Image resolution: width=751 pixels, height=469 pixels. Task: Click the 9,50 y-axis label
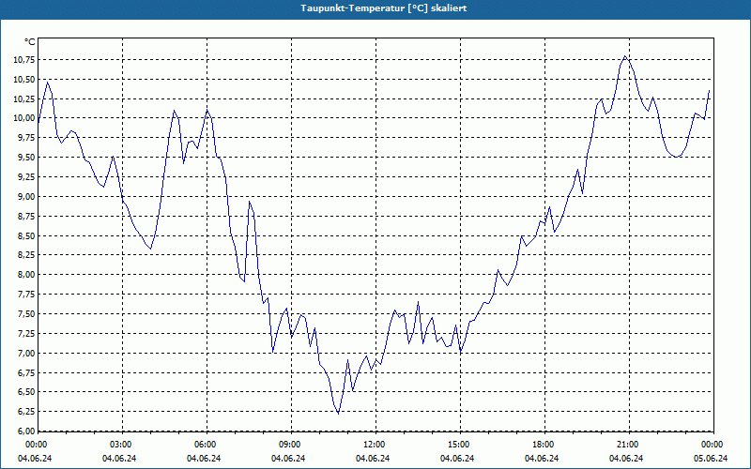(26, 158)
